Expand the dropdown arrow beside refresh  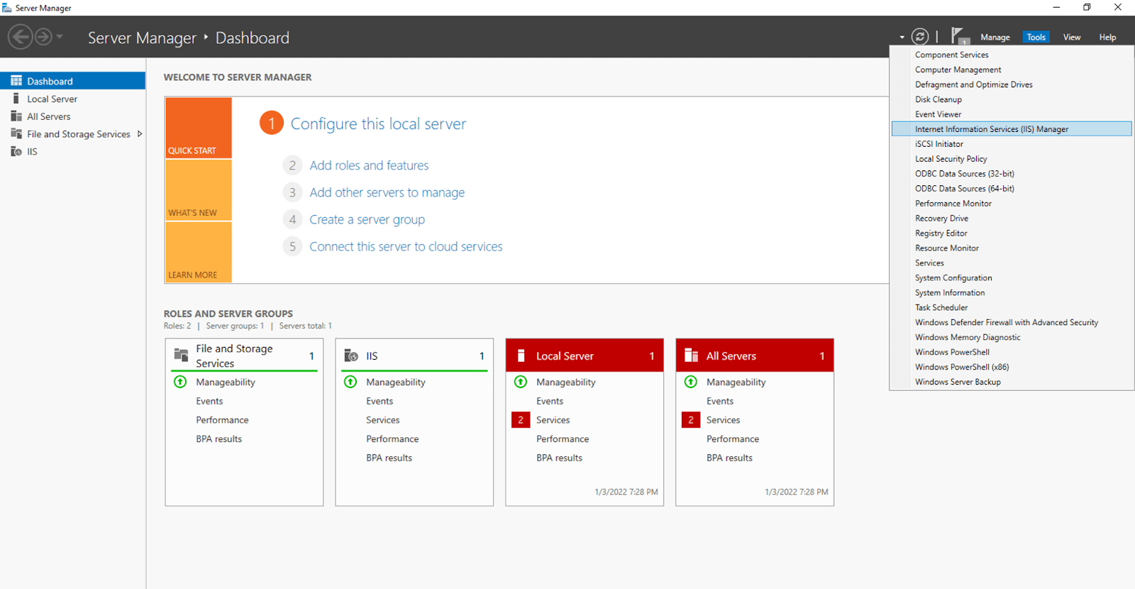click(x=902, y=38)
